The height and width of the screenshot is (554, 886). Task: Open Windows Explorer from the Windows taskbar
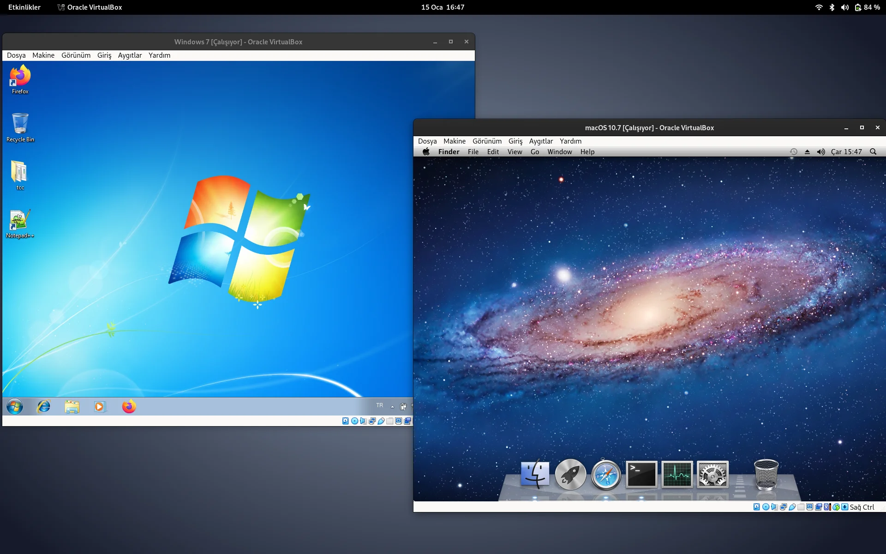tap(72, 407)
